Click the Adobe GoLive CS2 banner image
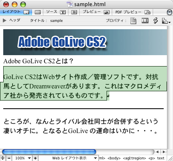 coord(85,42)
